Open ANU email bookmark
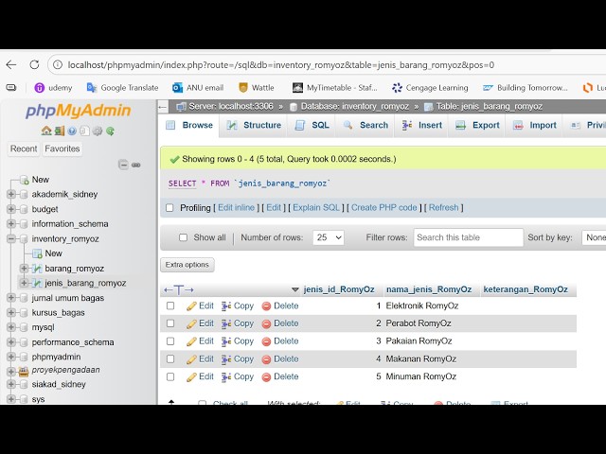 198,88
